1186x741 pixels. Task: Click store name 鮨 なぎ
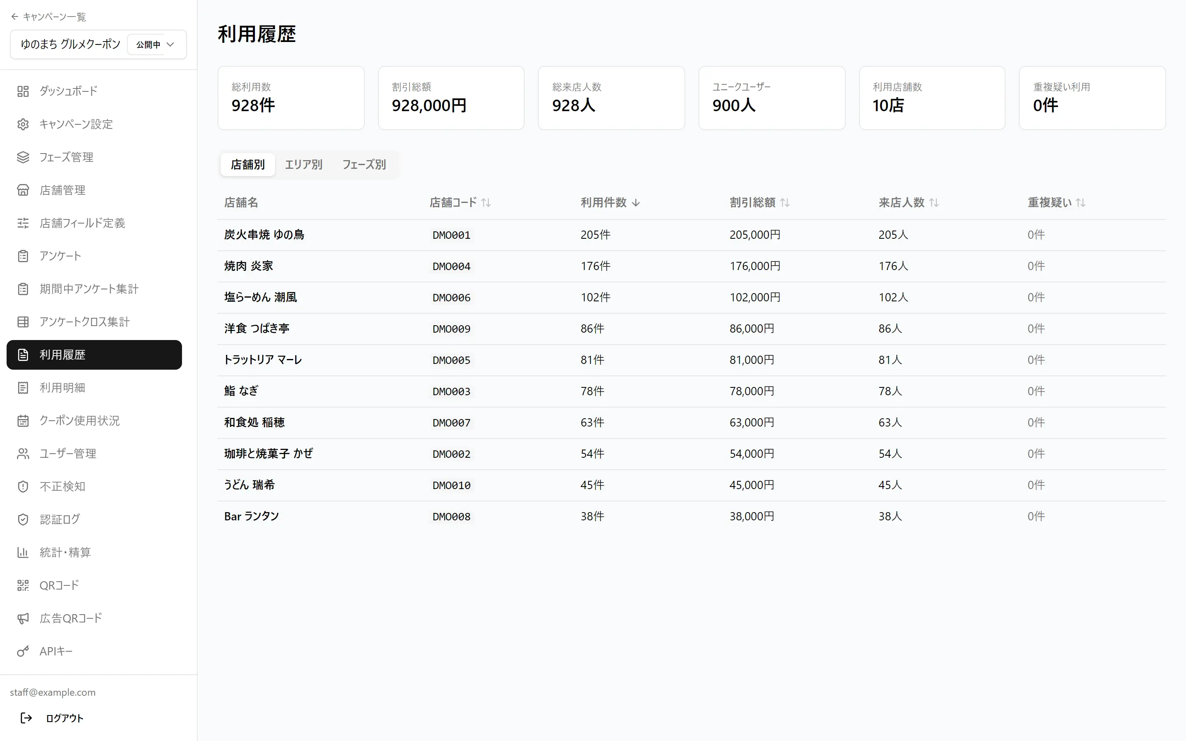point(241,391)
